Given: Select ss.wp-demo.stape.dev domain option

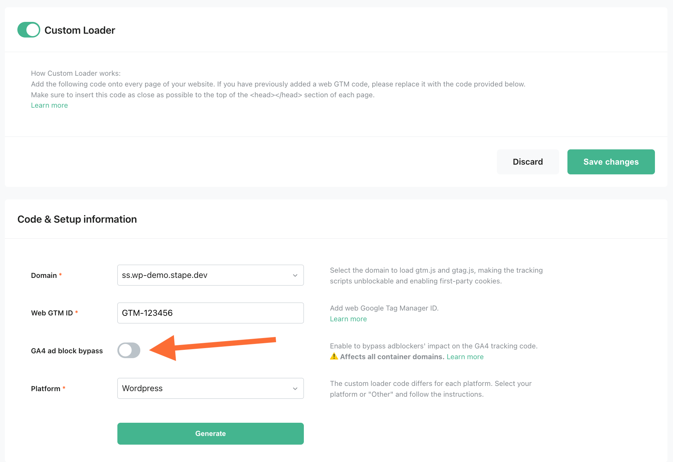Looking at the screenshot, I should click(210, 275).
